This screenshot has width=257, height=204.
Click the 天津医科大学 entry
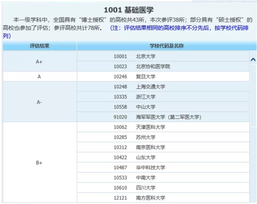[150, 127]
